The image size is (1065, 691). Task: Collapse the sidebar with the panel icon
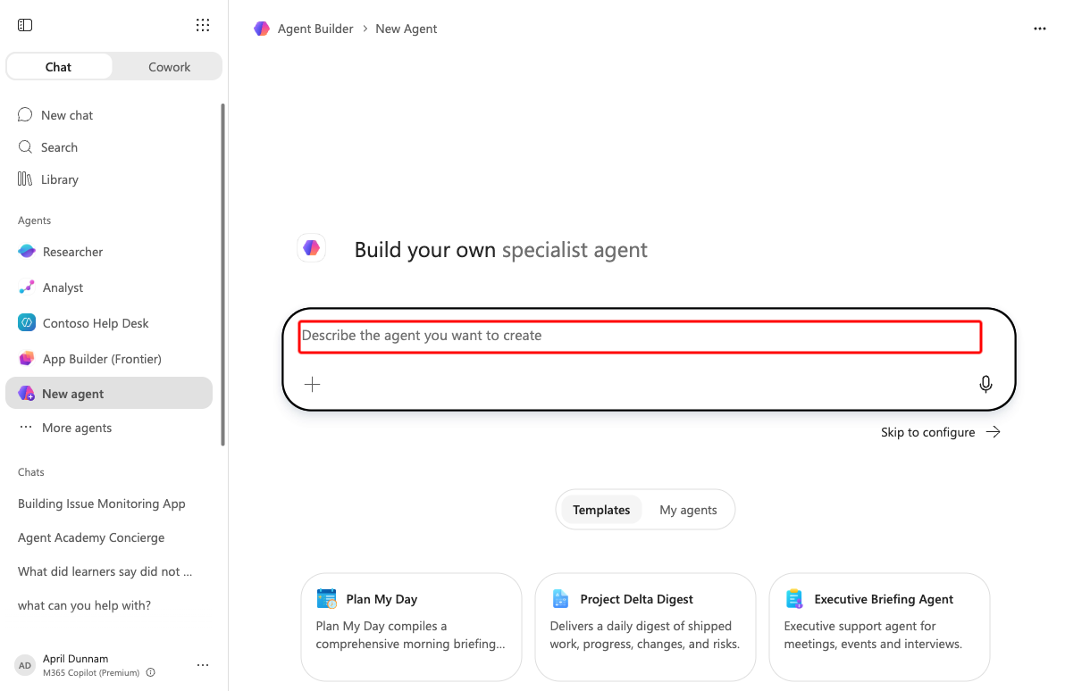click(x=25, y=25)
